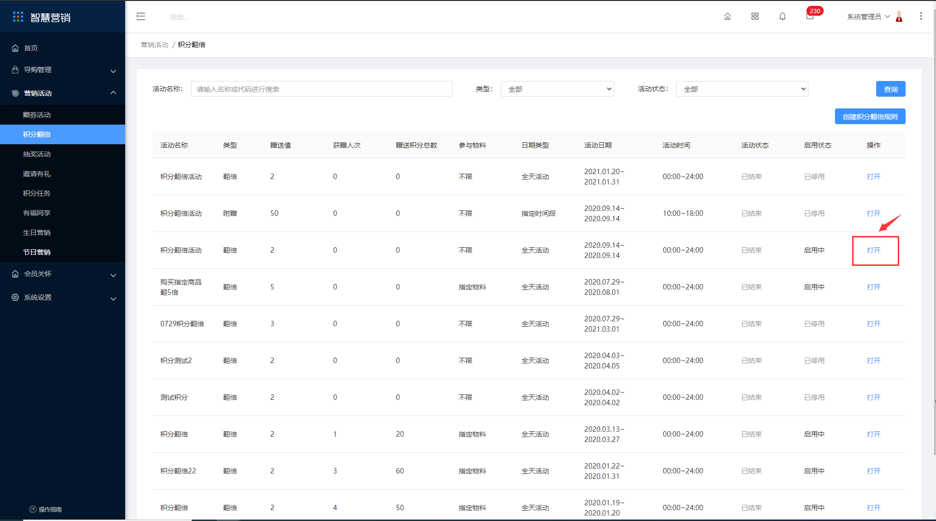Click the 智慧营销 logo grid icon
This screenshot has height=521, width=936.
click(18, 17)
